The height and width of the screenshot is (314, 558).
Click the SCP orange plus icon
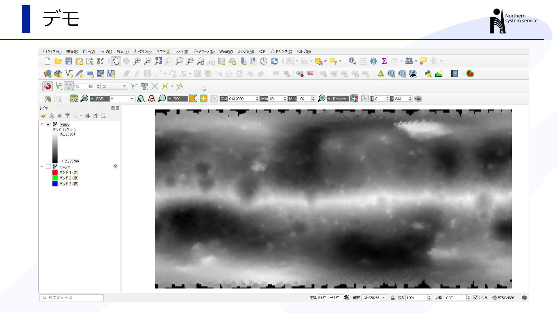203,99
